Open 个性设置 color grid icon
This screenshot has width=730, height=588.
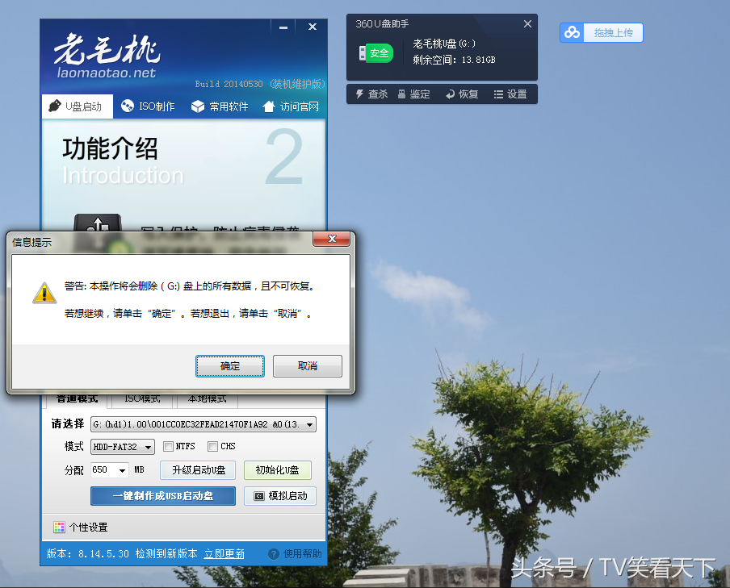pyautogui.click(x=59, y=527)
